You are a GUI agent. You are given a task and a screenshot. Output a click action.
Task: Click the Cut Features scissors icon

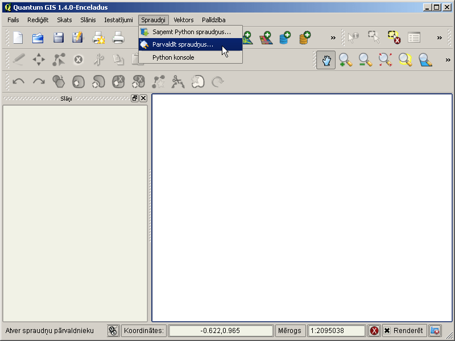coord(98,60)
